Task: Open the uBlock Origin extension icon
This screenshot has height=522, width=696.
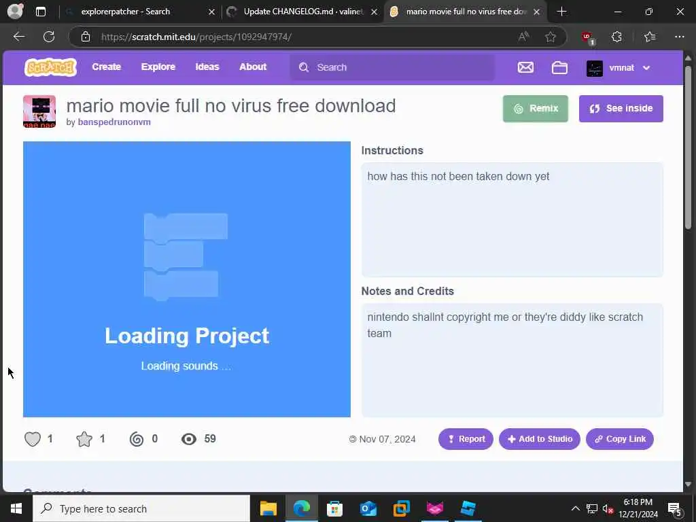Action: click(x=588, y=37)
